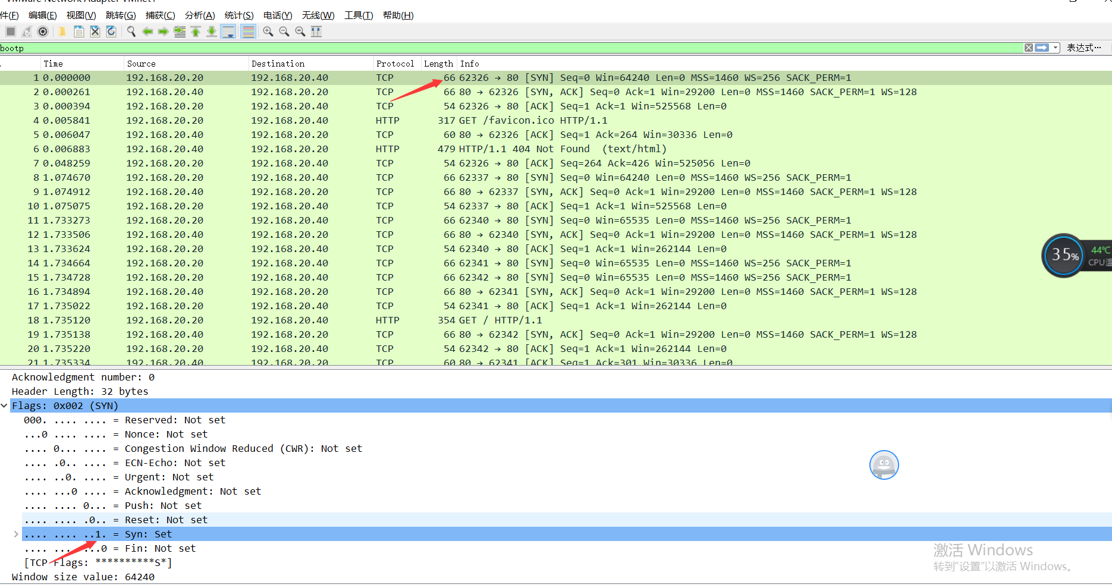Zoom in on the packet text
This screenshot has width=1112, height=585.
tap(268, 32)
